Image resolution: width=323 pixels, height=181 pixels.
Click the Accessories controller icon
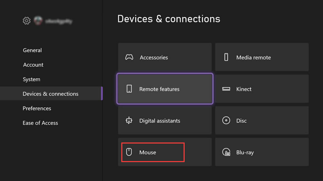[129, 58]
